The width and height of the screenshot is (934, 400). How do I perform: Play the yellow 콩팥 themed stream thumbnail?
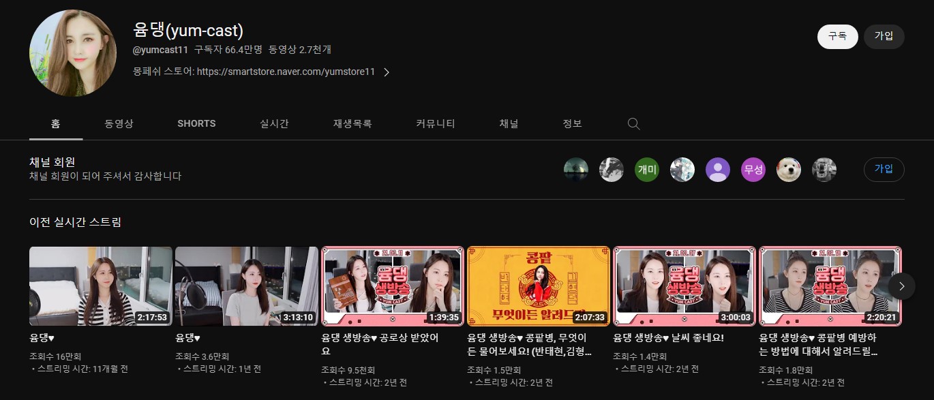538,286
